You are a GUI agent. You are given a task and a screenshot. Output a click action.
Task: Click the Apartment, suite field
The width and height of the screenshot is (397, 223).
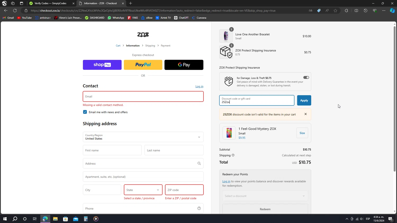[143, 176]
